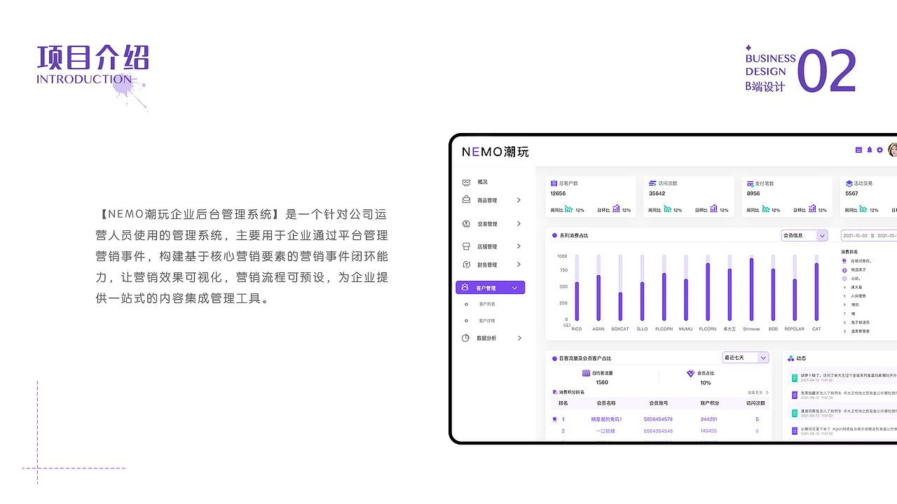Screen dimensions: 897x504
Task: Open the 会员信息 dropdown
Action: pyautogui.click(x=804, y=236)
